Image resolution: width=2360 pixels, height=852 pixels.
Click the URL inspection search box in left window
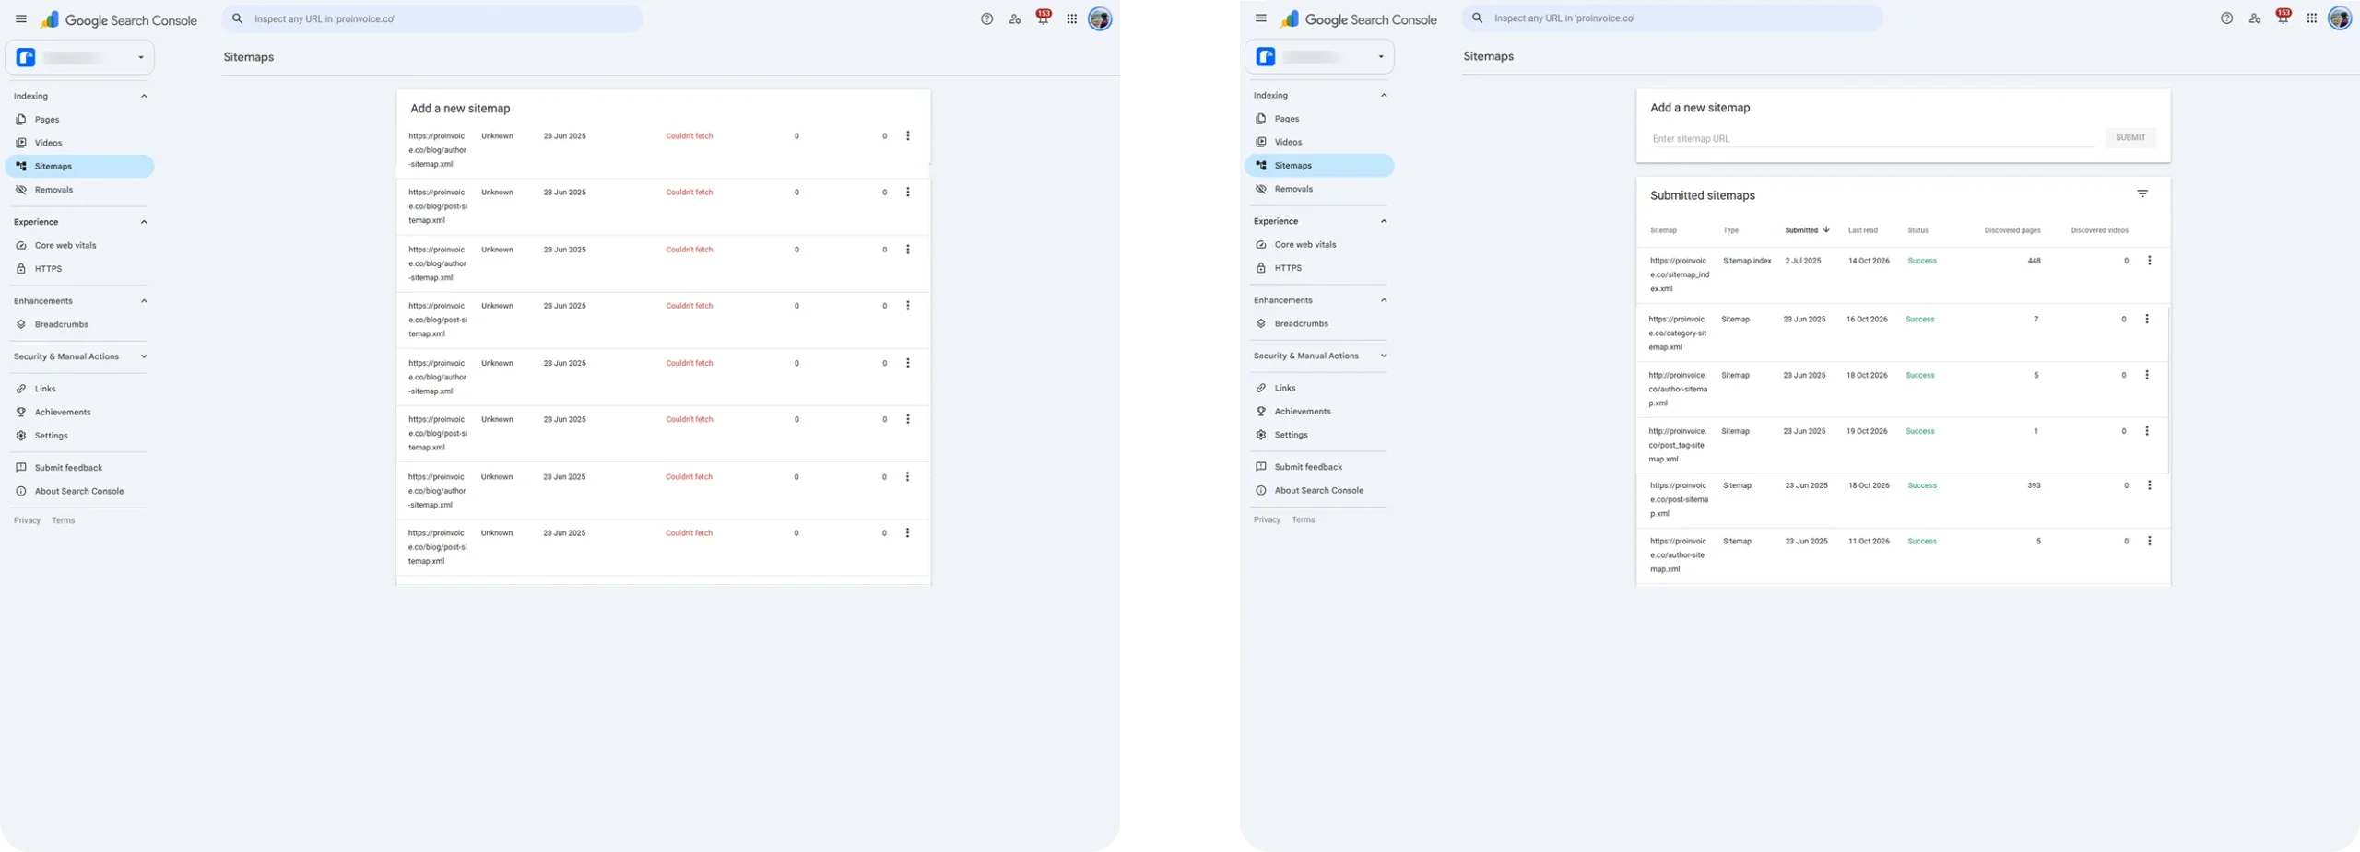click(x=432, y=19)
